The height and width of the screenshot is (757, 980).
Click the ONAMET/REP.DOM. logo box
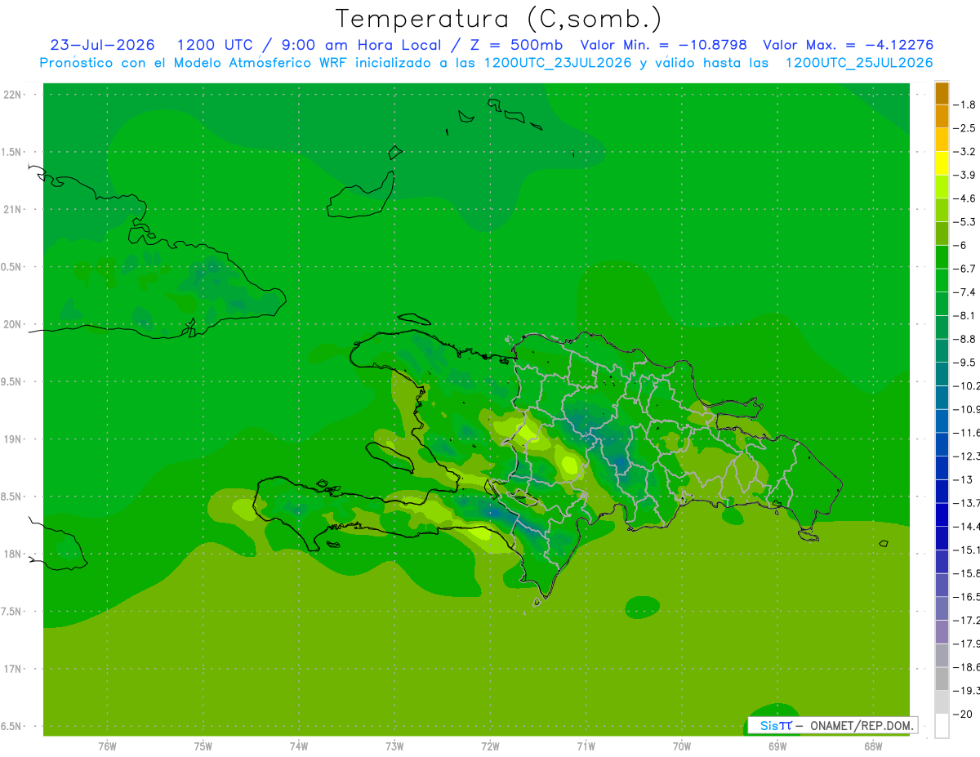(x=831, y=725)
